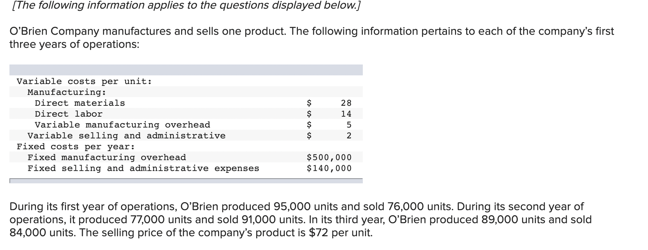Click the 'Variable costs per unit:' heading
The image size is (648, 250).
tap(84, 81)
